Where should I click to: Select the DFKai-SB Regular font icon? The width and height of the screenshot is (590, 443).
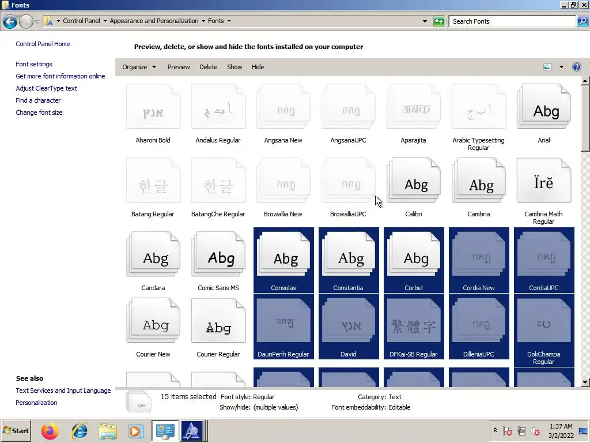point(414,321)
